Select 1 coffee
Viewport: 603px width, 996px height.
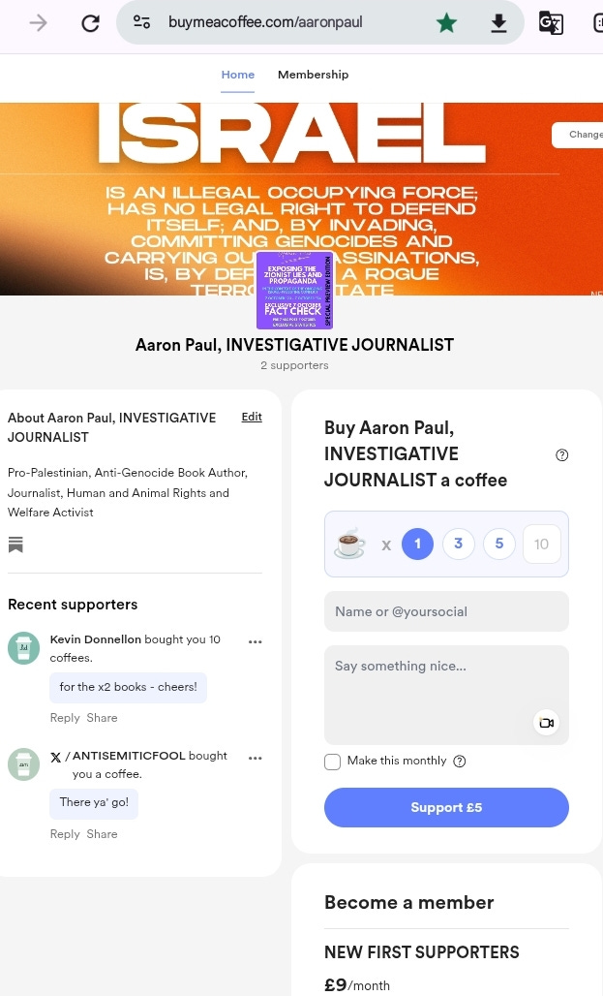coord(418,544)
